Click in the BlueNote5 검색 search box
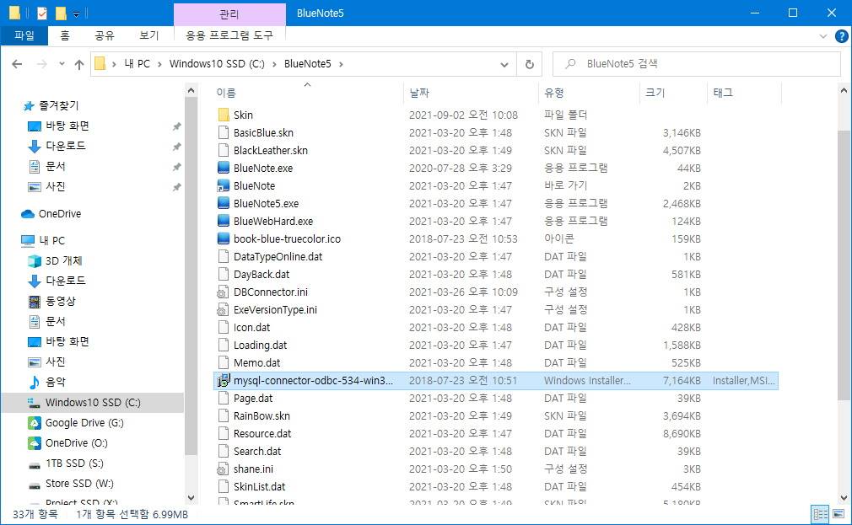The height and width of the screenshot is (525, 852). point(697,64)
